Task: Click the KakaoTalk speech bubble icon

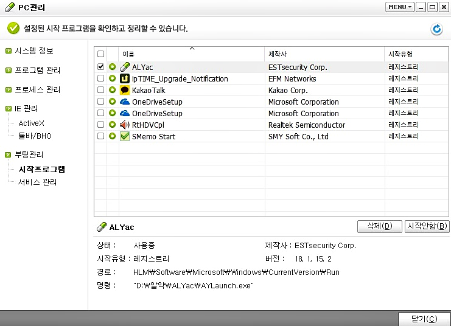Action: [125, 90]
